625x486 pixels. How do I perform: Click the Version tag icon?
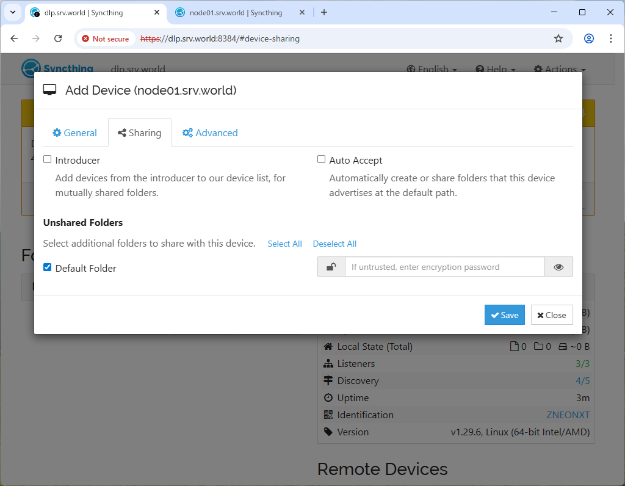[x=328, y=432]
